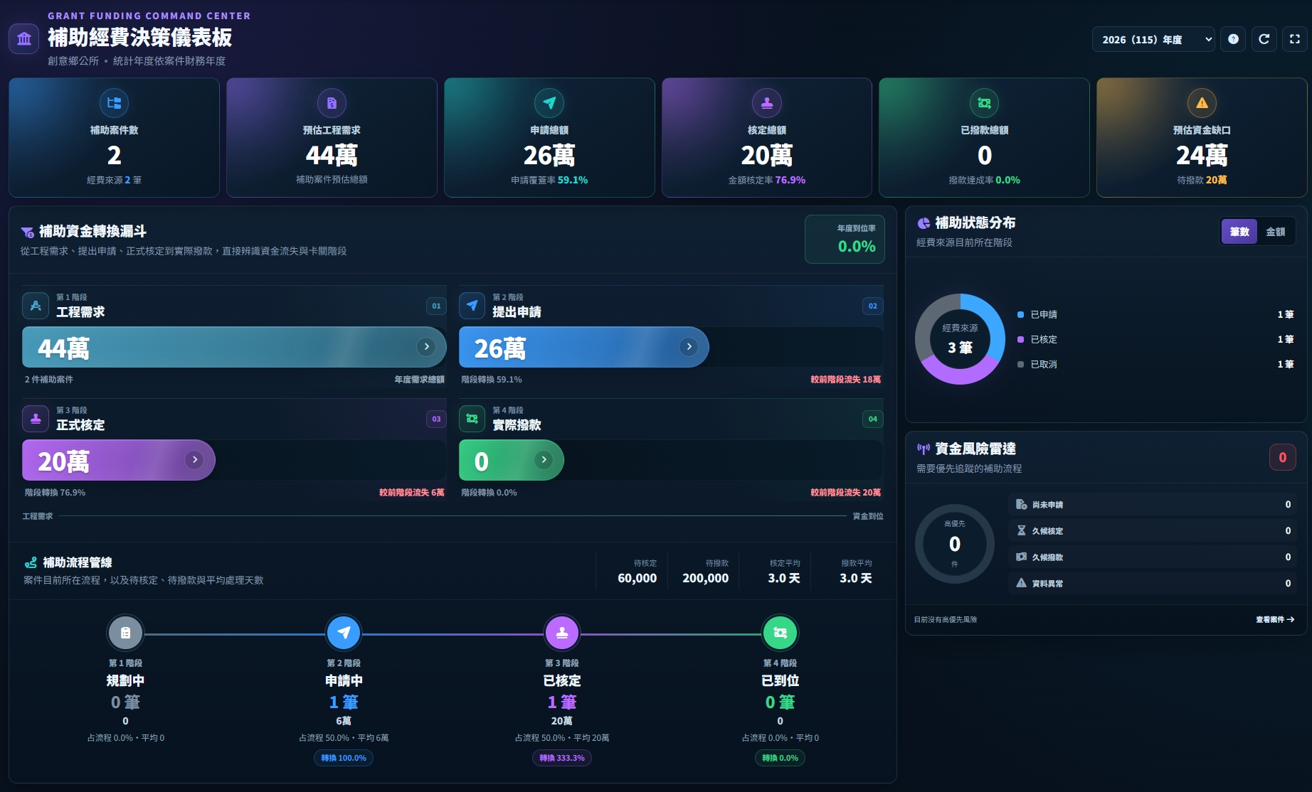Click the refresh icon in header
The image size is (1312, 792).
(x=1264, y=39)
